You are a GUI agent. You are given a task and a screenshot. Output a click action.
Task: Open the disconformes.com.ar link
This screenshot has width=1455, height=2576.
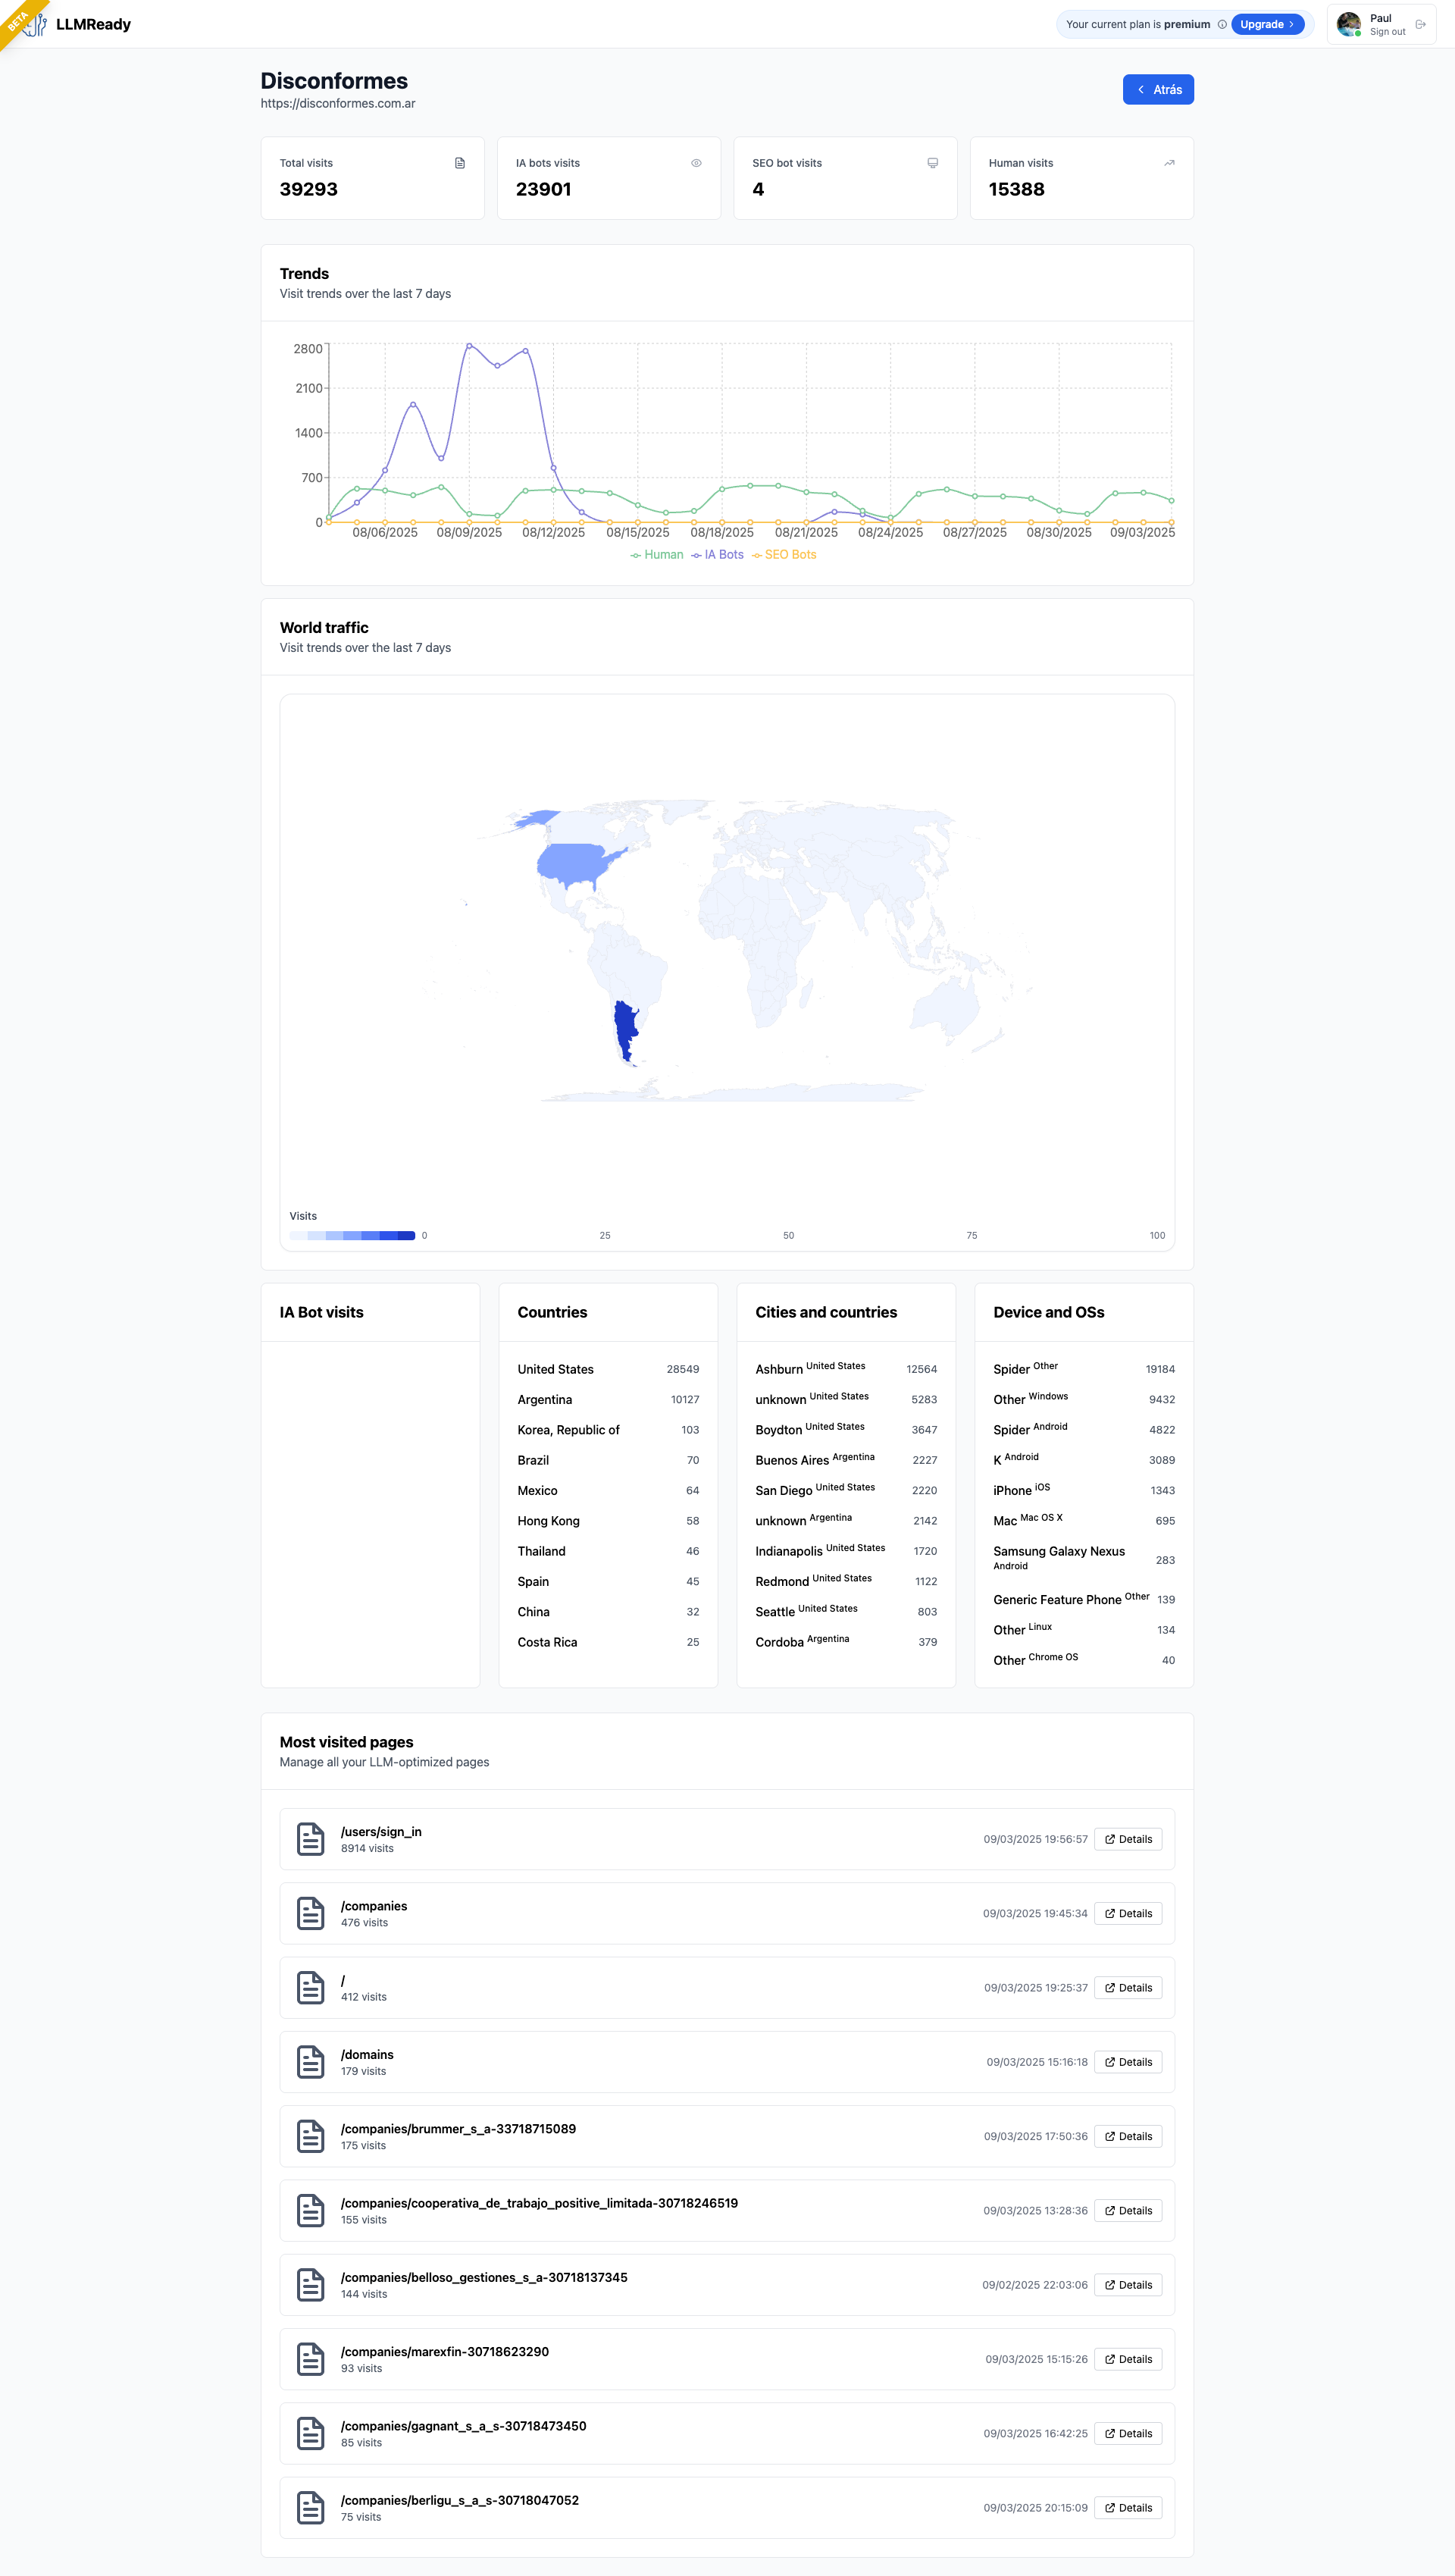pyautogui.click(x=339, y=103)
